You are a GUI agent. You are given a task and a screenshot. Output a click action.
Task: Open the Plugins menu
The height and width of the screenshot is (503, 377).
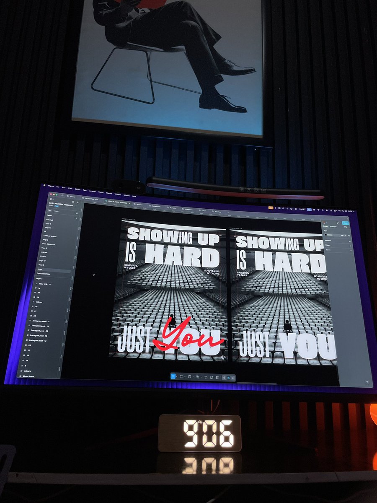[x=109, y=193]
